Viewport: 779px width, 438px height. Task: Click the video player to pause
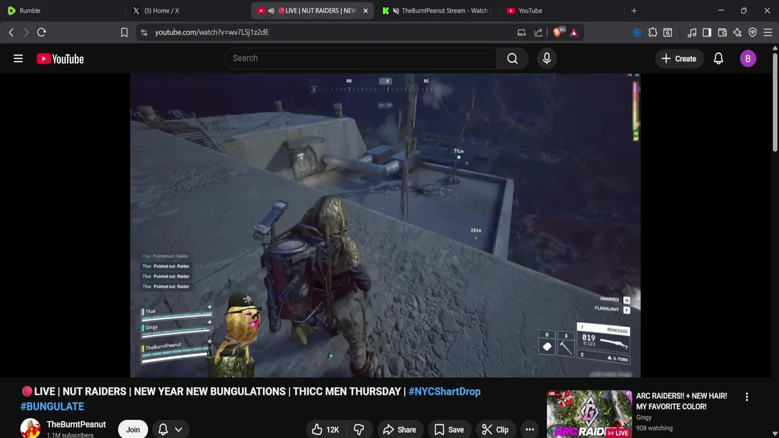coord(385,225)
